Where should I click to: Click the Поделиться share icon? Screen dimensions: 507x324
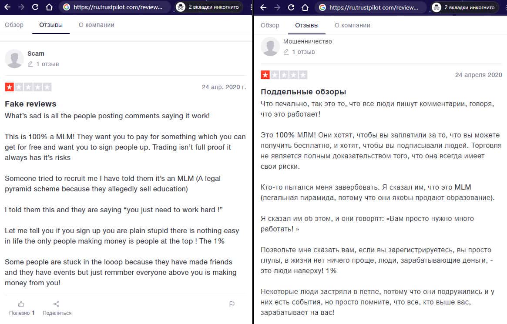pos(57,304)
